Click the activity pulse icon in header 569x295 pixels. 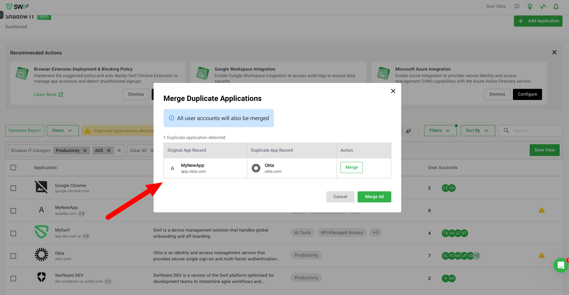coord(543,7)
